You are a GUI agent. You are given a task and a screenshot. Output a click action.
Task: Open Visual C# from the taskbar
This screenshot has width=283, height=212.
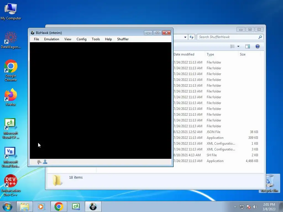coord(76,206)
